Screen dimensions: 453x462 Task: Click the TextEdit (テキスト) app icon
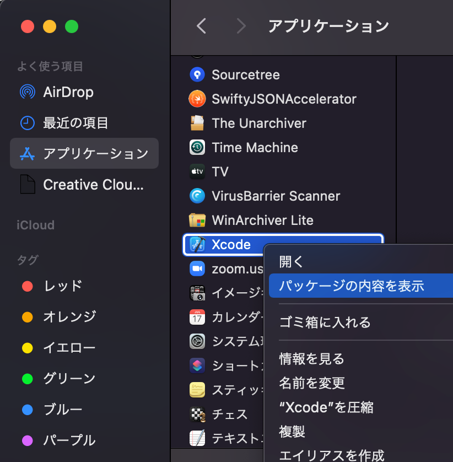click(x=197, y=438)
